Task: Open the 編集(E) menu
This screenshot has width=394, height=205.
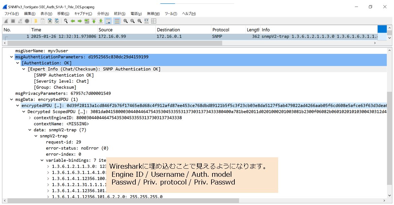Action: coord(30,14)
